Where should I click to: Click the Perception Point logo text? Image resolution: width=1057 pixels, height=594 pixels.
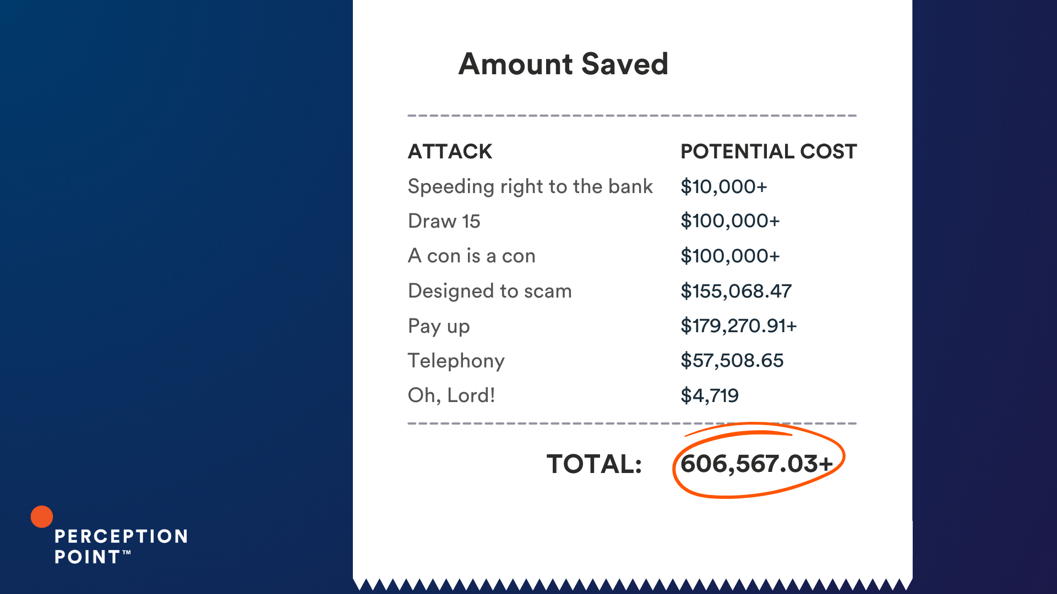pyautogui.click(x=121, y=546)
